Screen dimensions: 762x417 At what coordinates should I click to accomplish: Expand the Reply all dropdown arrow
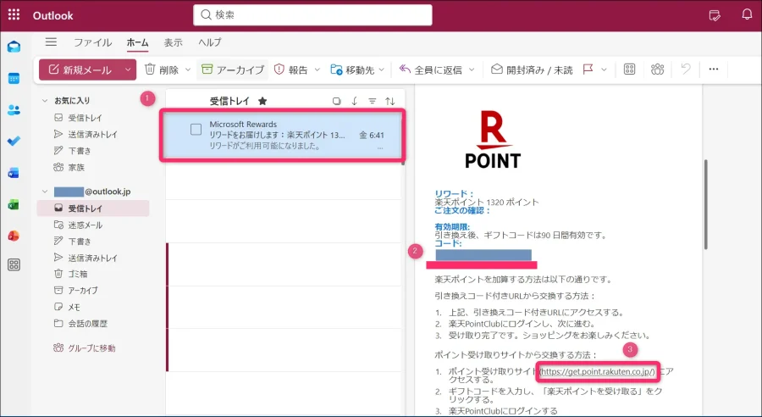[472, 69]
